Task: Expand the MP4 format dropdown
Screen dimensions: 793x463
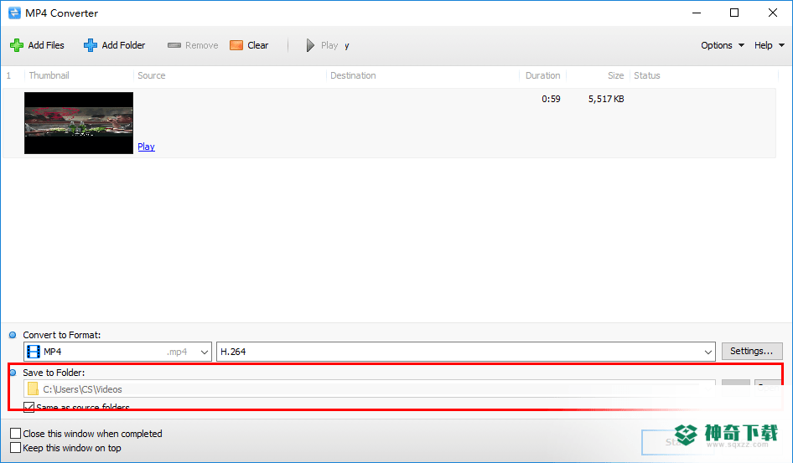Action: coord(205,352)
